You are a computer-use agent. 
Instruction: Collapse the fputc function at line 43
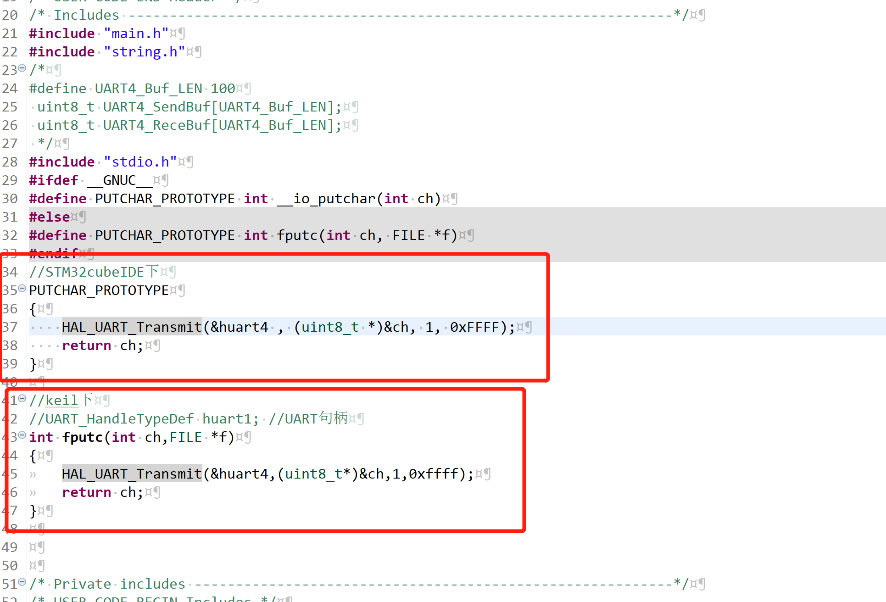pyautogui.click(x=22, y=435)
